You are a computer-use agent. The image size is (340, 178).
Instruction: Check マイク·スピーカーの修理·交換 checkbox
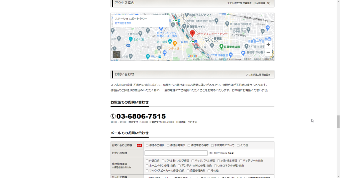coord(147,171)
